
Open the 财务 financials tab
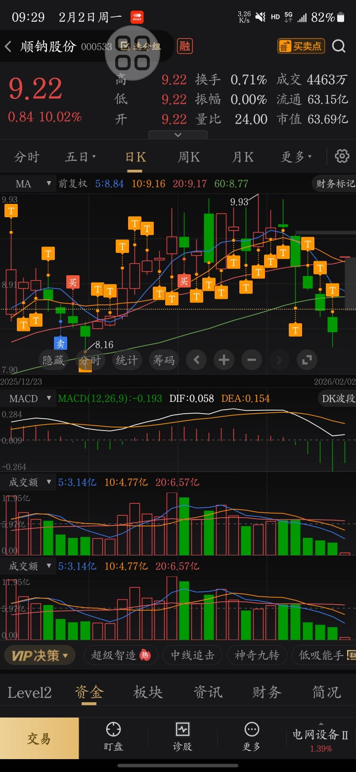[x=267, y=692]
